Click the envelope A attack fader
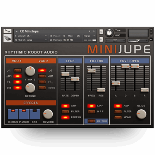 (116, 83)
